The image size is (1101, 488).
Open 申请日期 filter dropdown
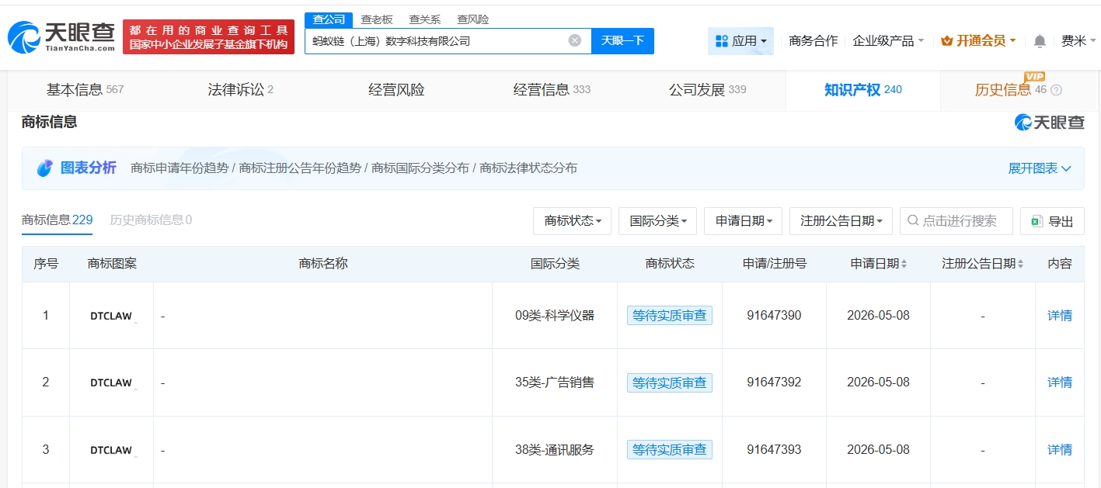[743, 221]
